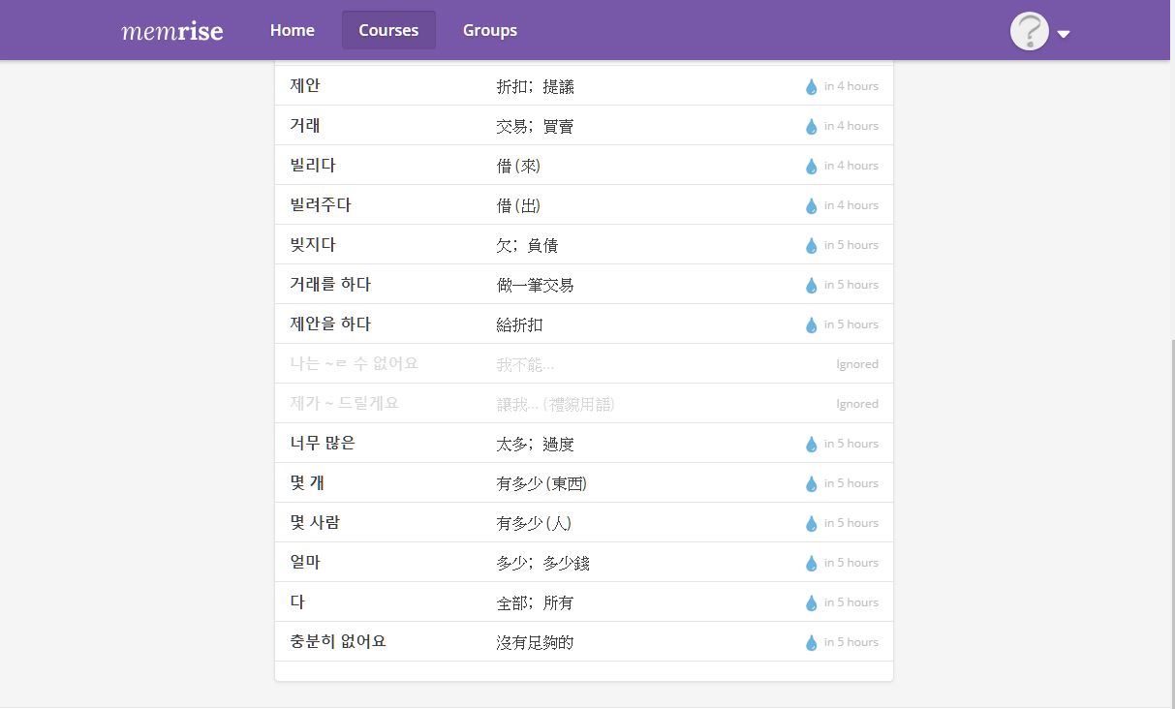Click the definition 全部；所有

(x=536, y=602)
